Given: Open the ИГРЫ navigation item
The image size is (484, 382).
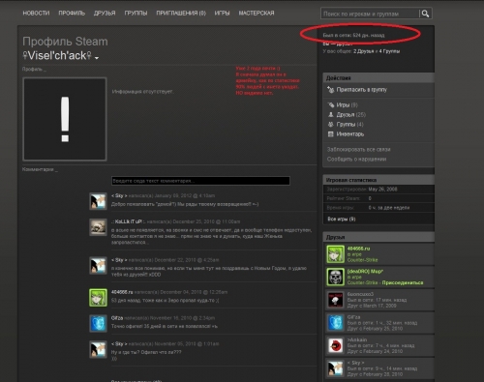Looking at the screenshot, I should coord(222,14).
